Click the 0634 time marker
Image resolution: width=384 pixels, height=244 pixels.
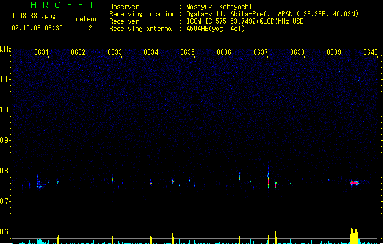point(151,52)
